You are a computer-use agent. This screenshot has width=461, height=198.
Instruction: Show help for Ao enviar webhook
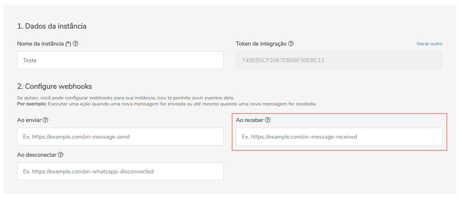click(46, 120)
